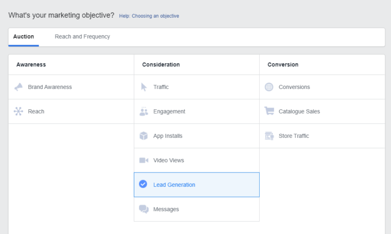Image resolution: width=391 pixels, height=234 pixels.
Task: Uncheck the Lead Generation blue checkmark
Action: [x=143, y=184]
